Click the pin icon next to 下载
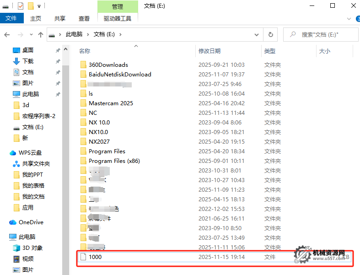 [x=58, y=61]
